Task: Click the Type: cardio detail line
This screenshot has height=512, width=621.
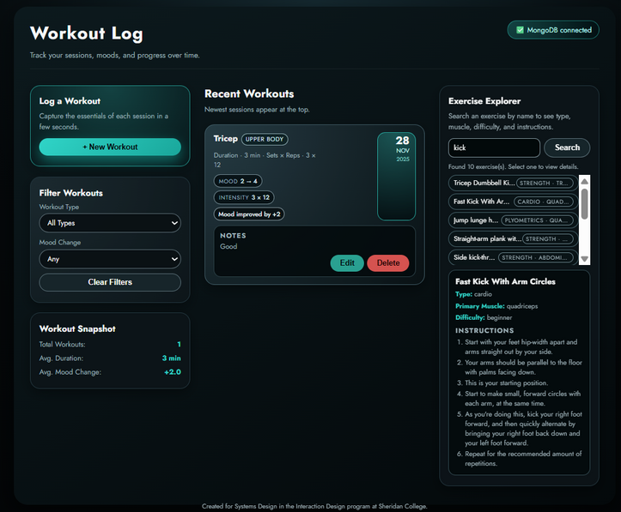Action: coord(473,294)
